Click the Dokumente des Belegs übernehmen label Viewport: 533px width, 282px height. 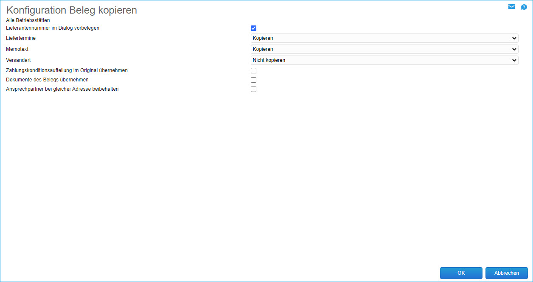pos(47,80)
